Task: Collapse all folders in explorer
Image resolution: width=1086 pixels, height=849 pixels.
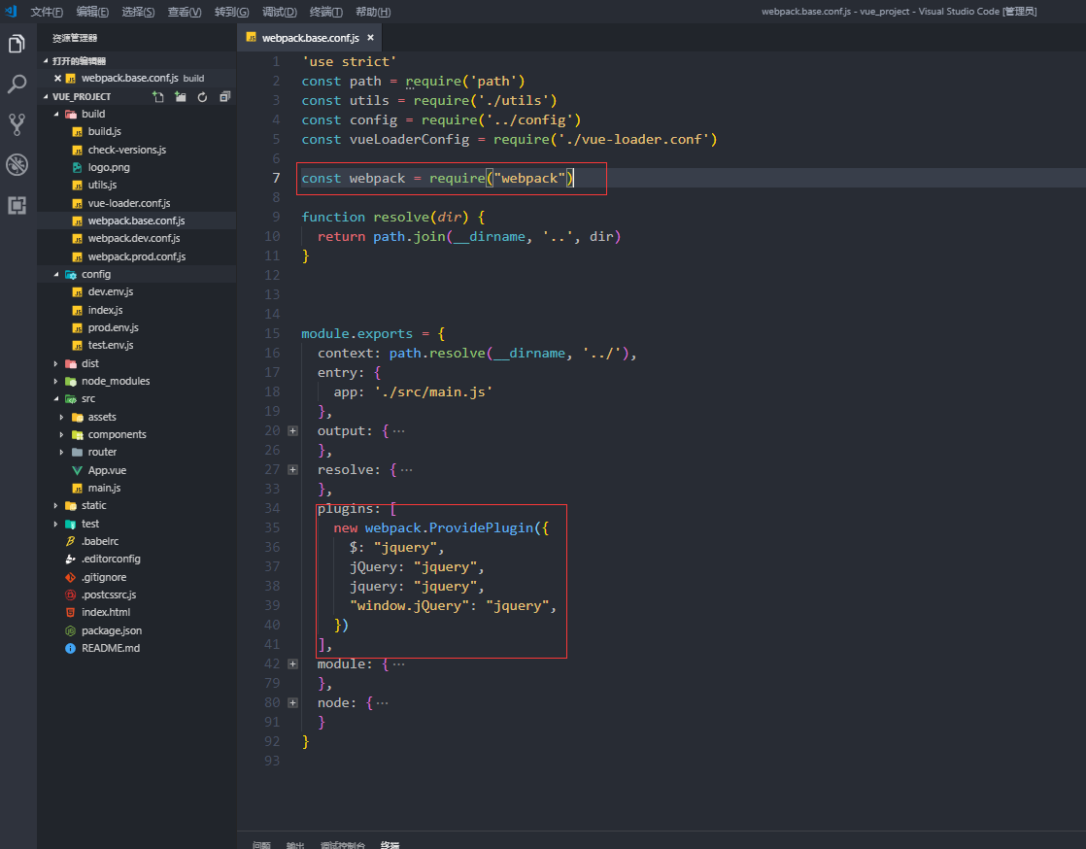Action: tap(224, 97)
